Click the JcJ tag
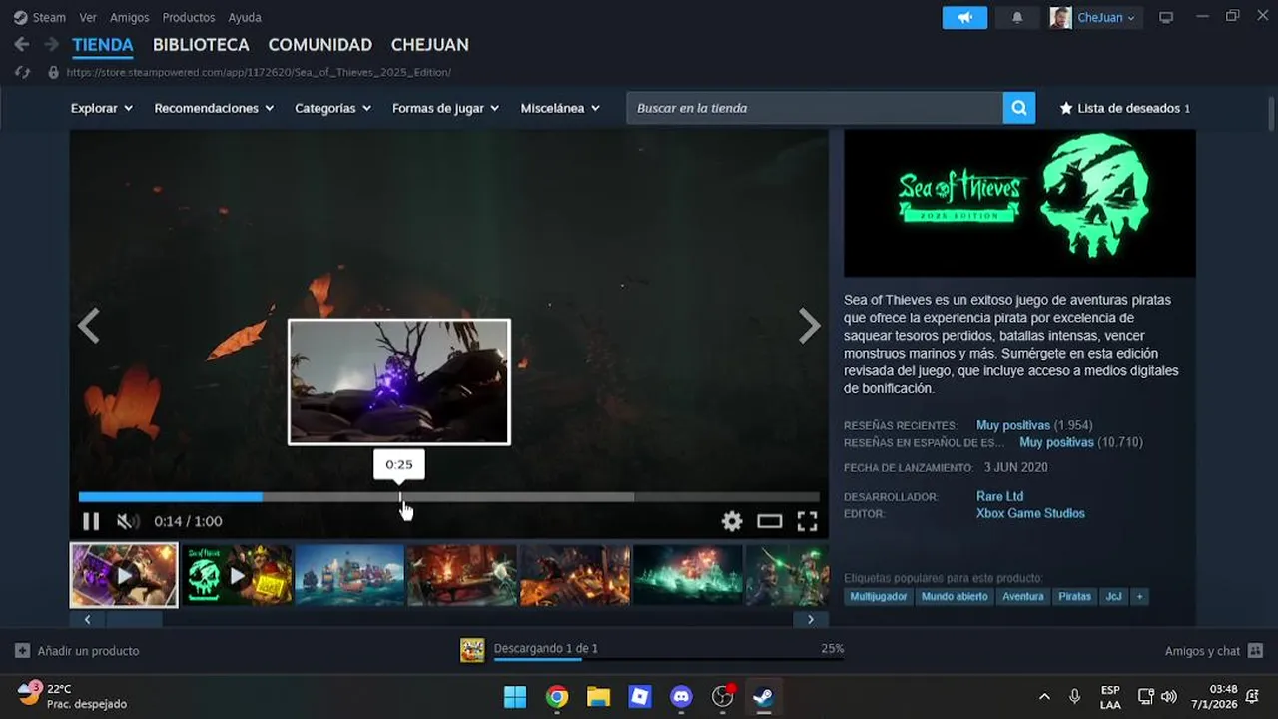1278x719 pixels. tap(1114, 596)
